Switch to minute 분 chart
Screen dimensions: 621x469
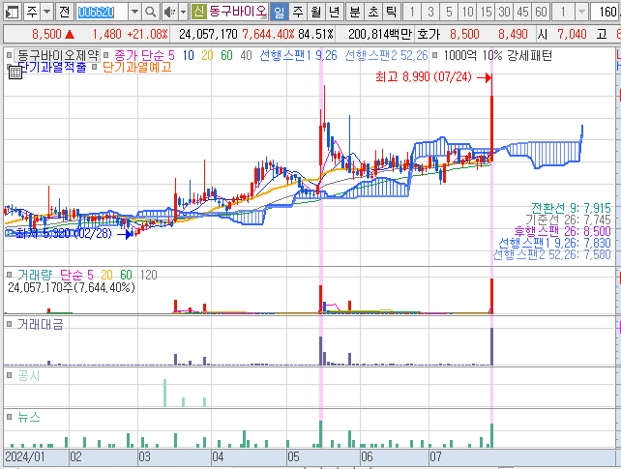355,12
